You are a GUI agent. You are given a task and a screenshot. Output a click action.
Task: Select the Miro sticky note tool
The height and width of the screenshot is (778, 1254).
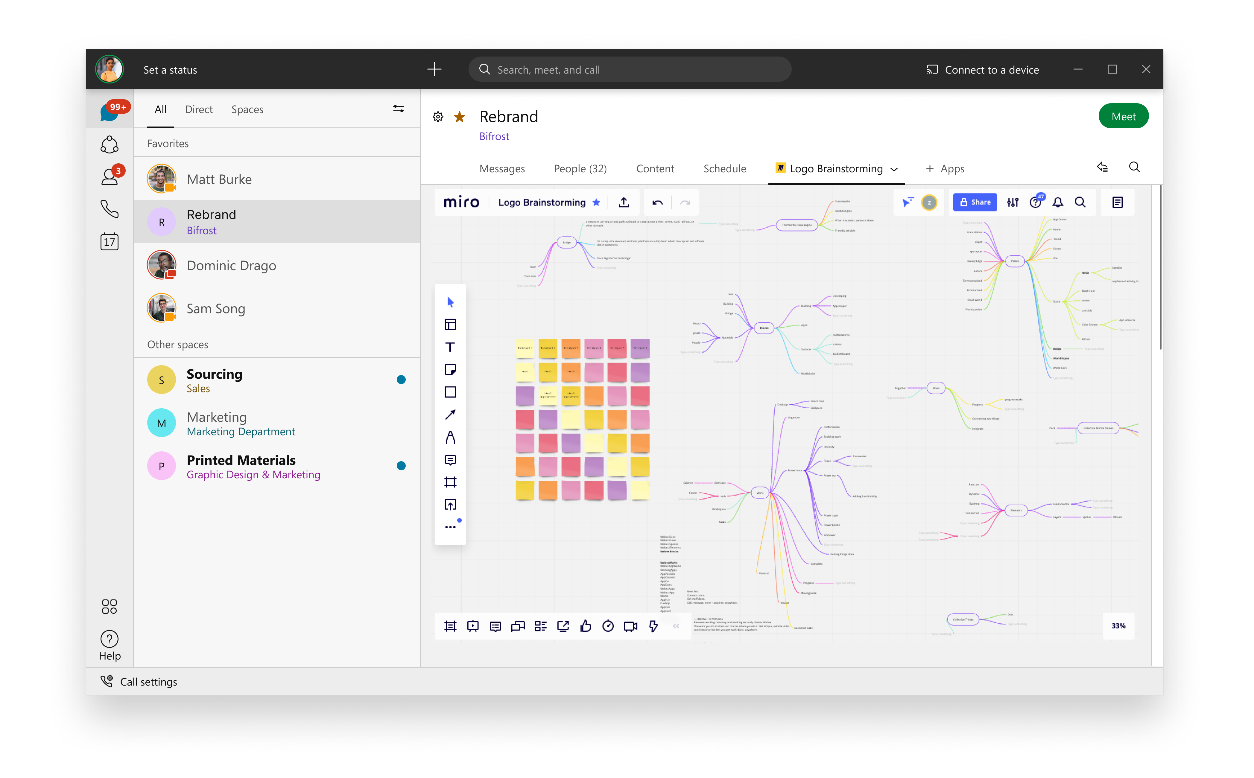(x=450, y=369)
